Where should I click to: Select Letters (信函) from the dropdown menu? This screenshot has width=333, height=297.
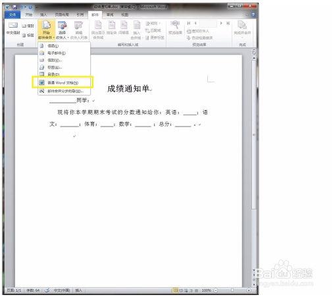[x=64, y=46]
